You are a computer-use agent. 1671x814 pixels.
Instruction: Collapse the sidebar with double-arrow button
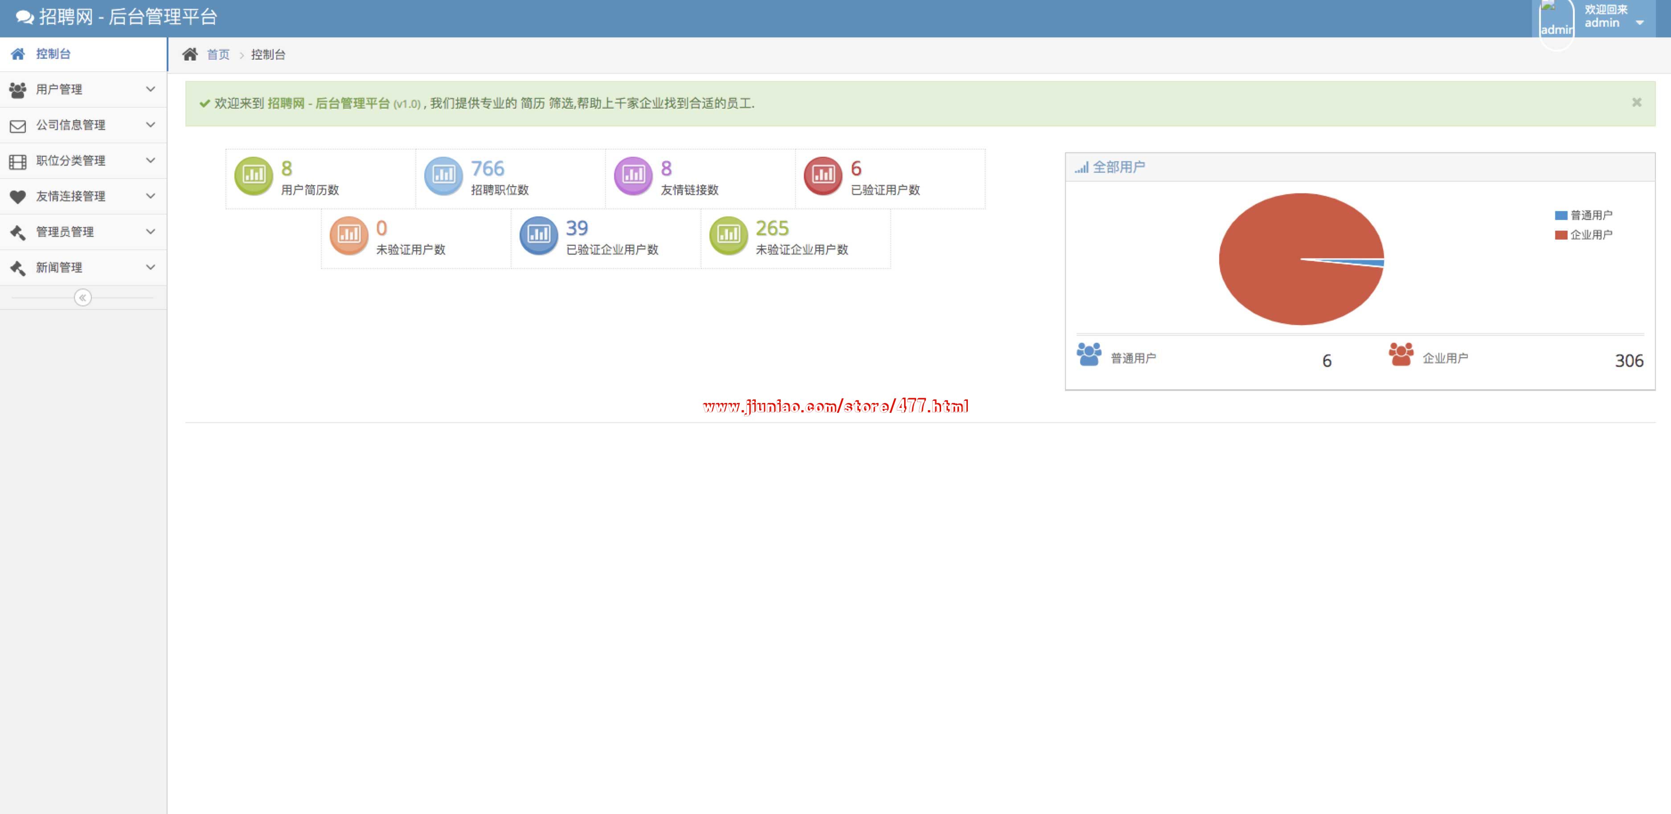click(x=82, y=297)
